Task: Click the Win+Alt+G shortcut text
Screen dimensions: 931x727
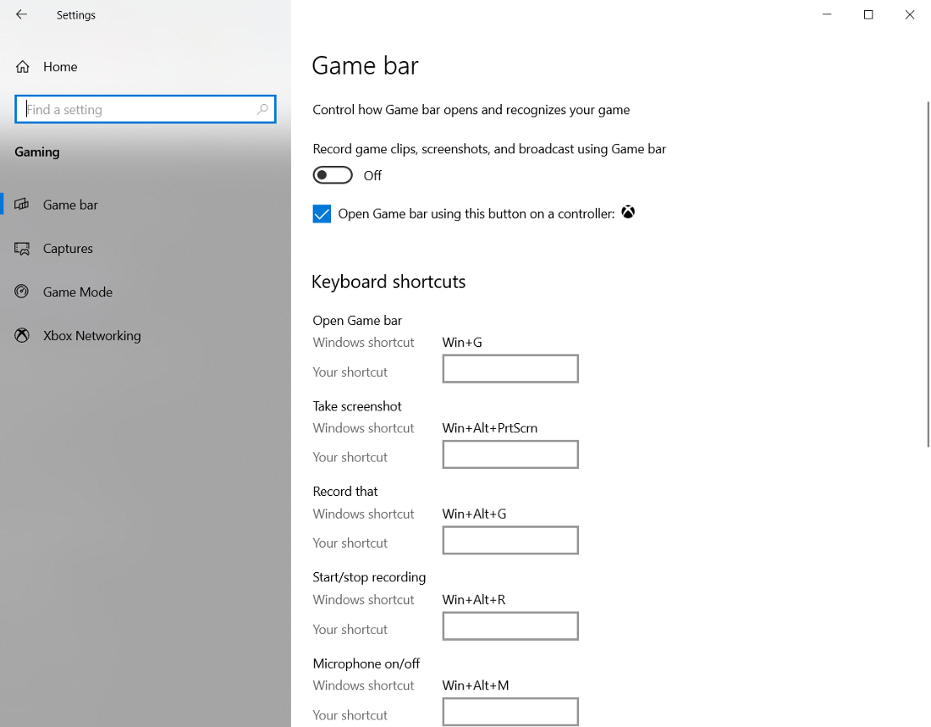Action: pyautogui.click(x=475, y=514)
